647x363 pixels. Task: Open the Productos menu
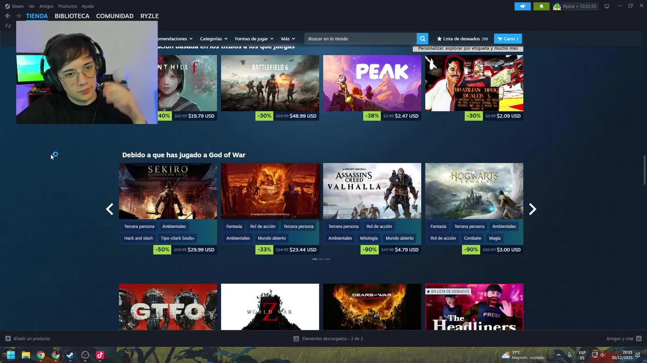(x=68, y=6)
